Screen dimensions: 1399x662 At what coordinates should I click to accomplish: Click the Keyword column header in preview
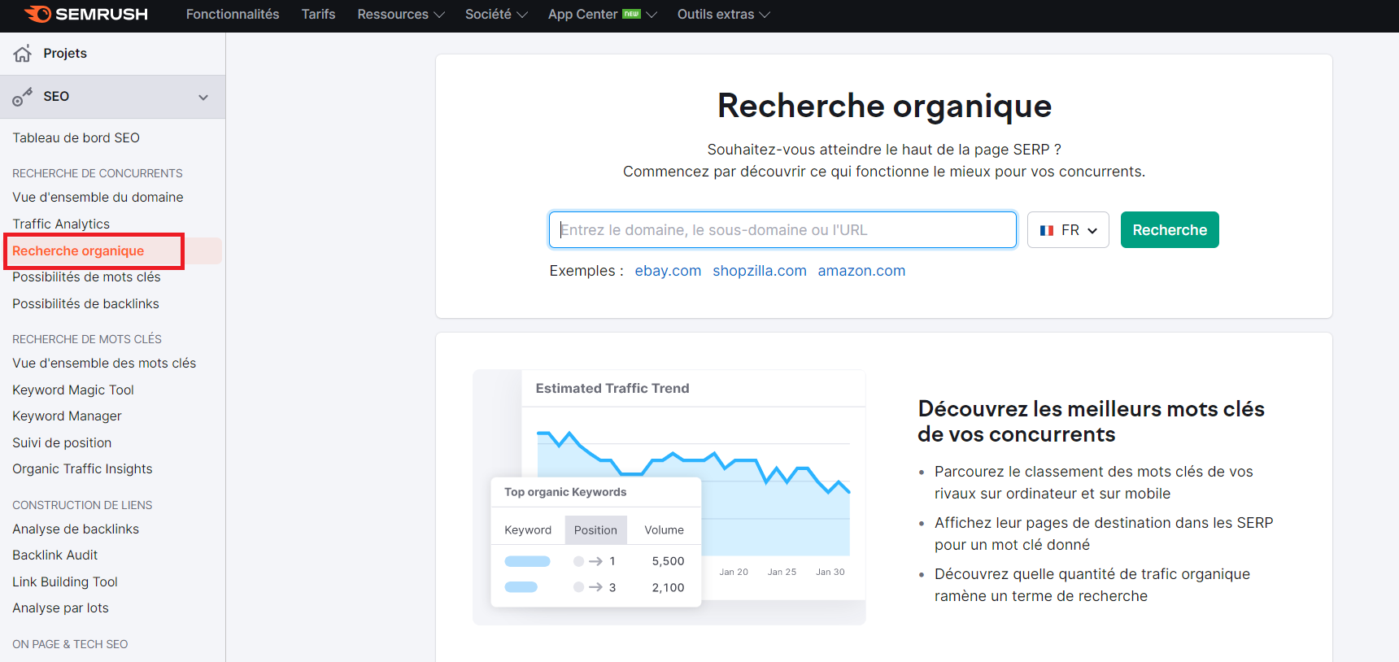tap(528, 530)
